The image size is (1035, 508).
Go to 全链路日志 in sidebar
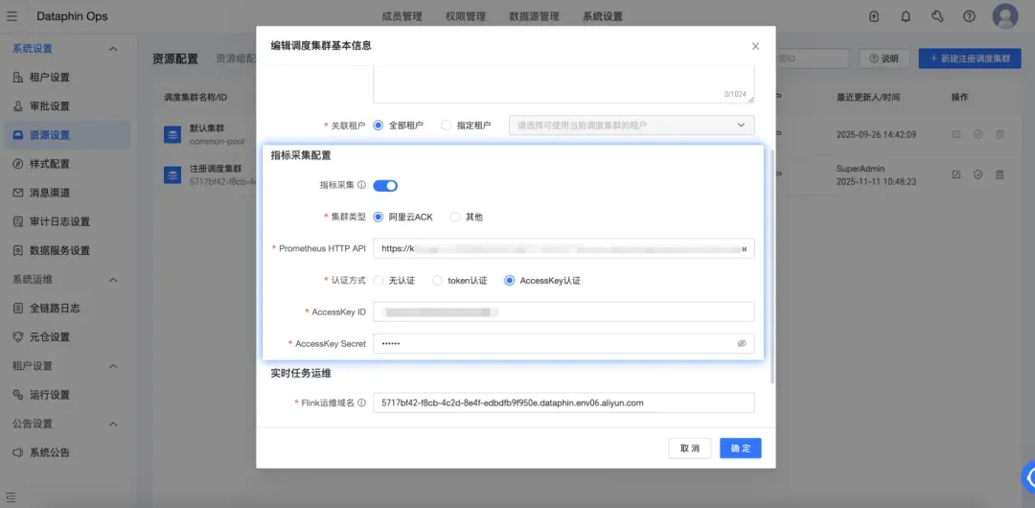(65, 309)
